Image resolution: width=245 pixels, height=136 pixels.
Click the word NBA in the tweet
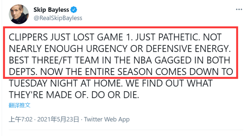point(143,60)
